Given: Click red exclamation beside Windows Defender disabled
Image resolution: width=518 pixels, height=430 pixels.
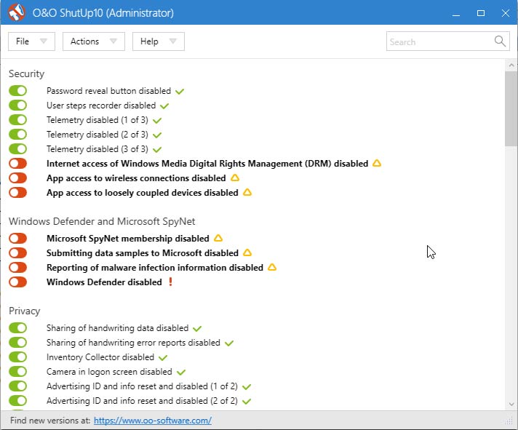Looking at the screenshot, I should coord(170,282).
